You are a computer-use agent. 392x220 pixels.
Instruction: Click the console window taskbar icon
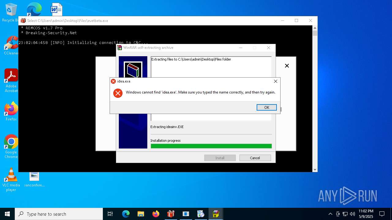pyautogui.click(x=186, y=214)
